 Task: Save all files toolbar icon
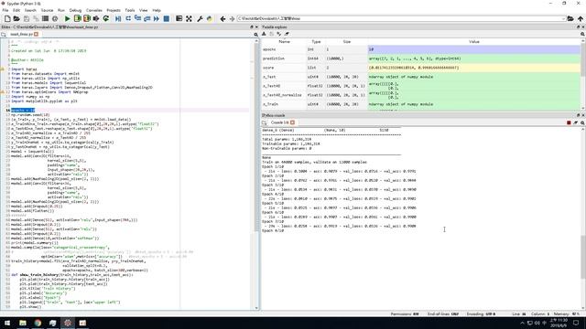[x=36, y=18]
